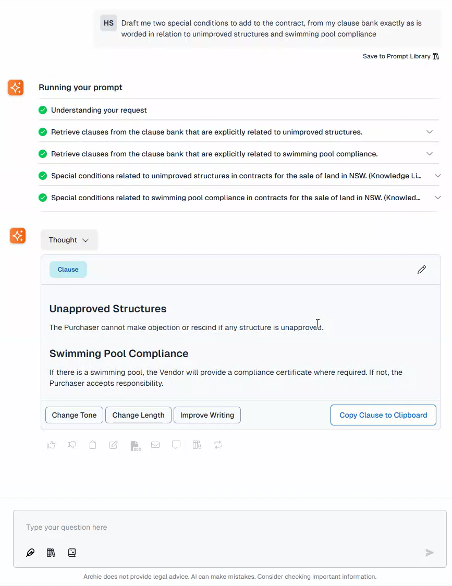The image size is (452, 586).
Task: Expand the Thought dropdown
Action: [69, 240]
